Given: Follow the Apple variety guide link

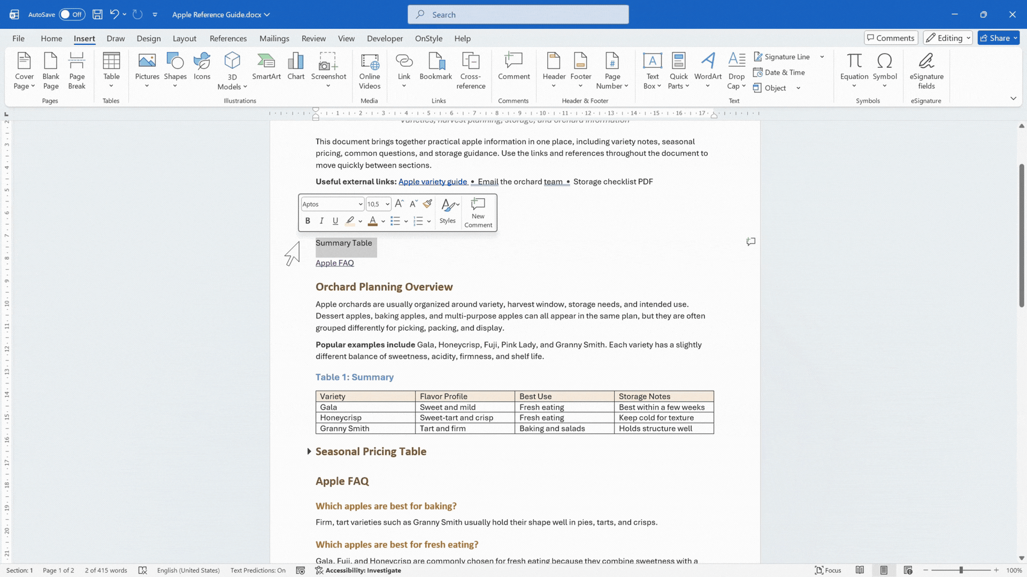Looking at the screenshot, I should click(433, 182).
